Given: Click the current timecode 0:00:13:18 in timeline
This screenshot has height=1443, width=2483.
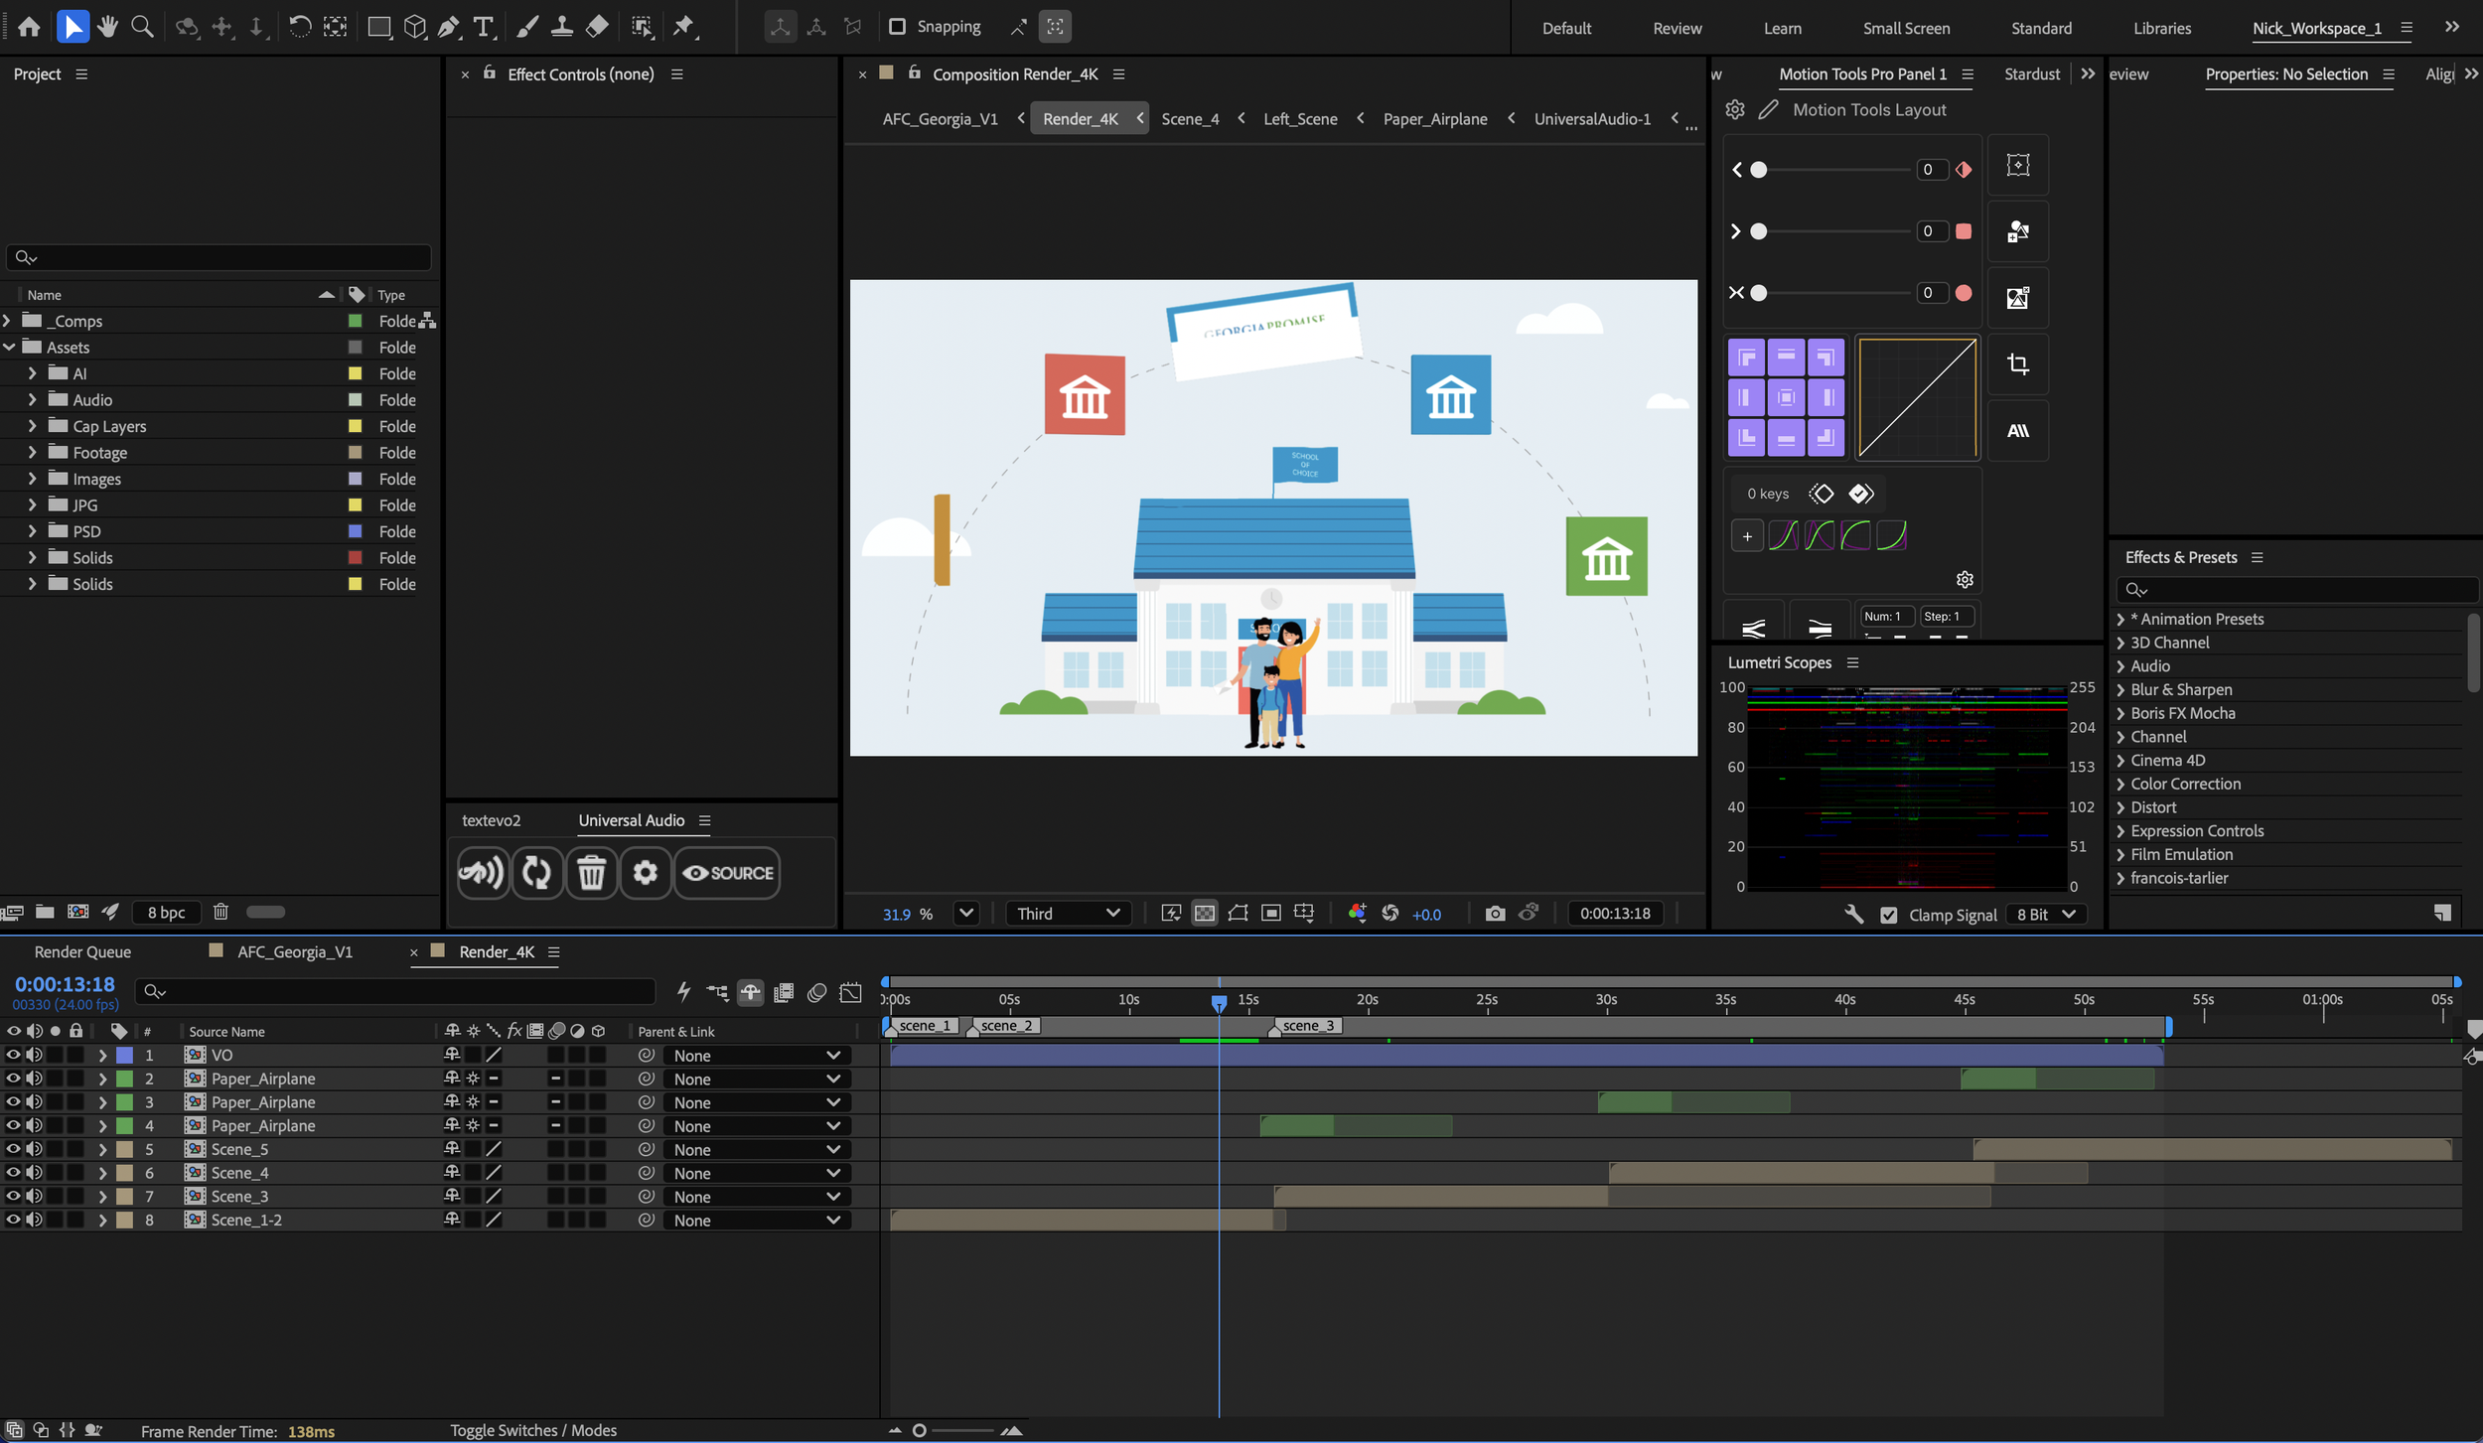Looking at the screenshot, I should point(65,984).
